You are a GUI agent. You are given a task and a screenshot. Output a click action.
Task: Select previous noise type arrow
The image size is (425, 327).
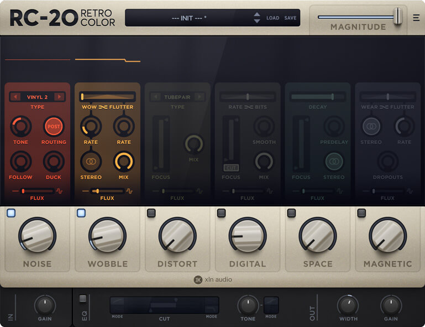tap(15, 97)
